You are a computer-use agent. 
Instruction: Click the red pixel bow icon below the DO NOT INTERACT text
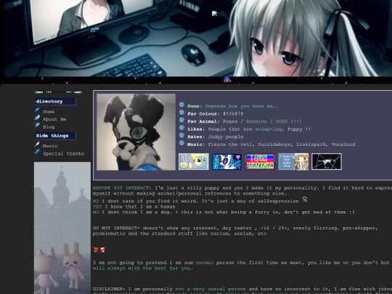(x=99, y=250)
